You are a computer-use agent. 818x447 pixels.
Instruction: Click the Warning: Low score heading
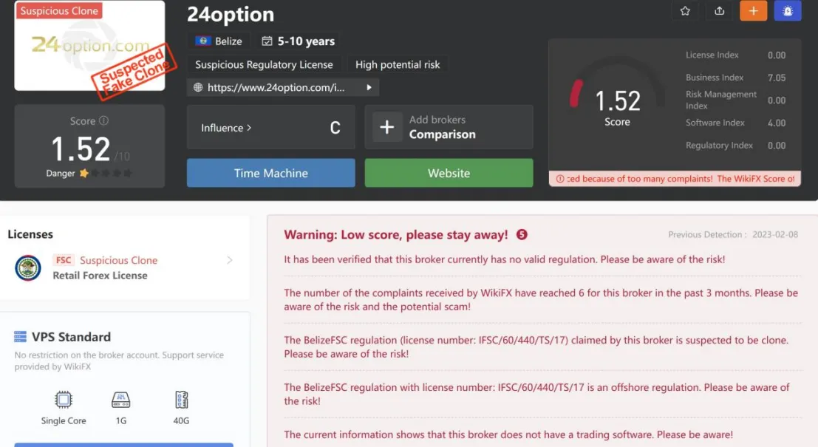[395, 235]
